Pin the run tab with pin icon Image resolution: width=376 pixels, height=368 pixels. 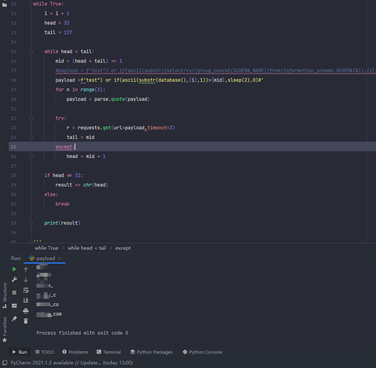(14, 319)
